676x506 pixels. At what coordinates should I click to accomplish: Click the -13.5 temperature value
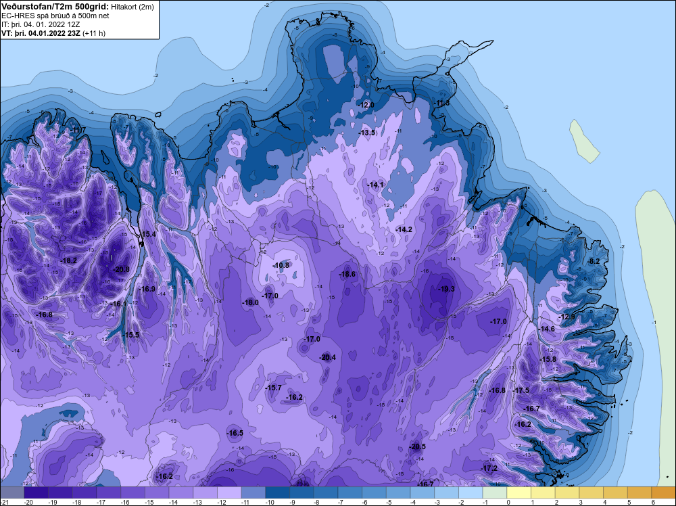(x=367, y=133)
